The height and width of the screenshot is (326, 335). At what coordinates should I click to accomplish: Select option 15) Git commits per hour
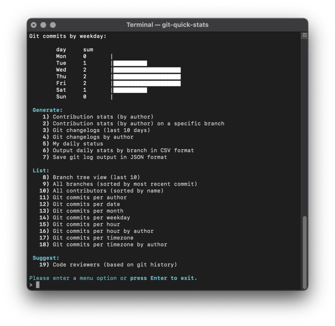[x=80, y=224]
